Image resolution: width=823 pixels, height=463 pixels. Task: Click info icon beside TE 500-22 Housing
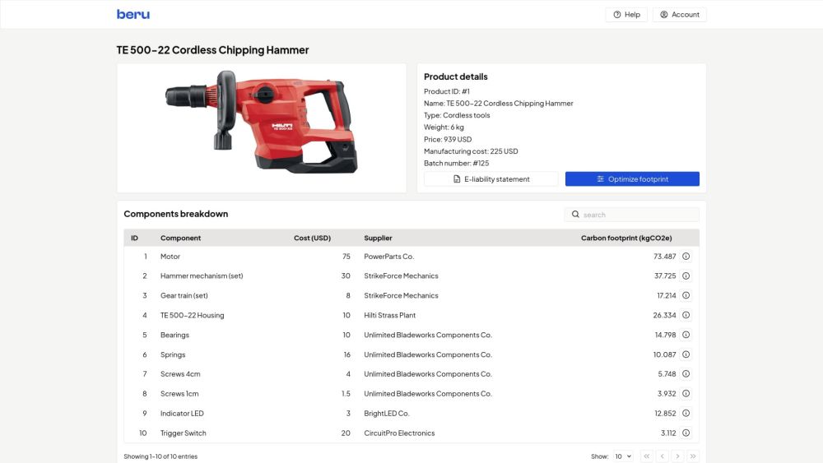(x=686, y=315)
